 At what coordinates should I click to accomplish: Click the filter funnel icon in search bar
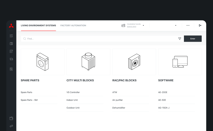coord(180,39)
